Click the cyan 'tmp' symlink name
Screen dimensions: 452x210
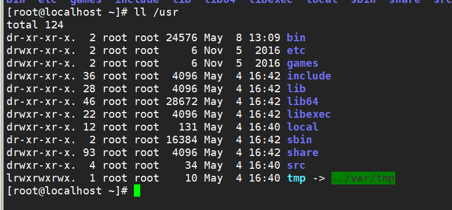click(296, 178)
